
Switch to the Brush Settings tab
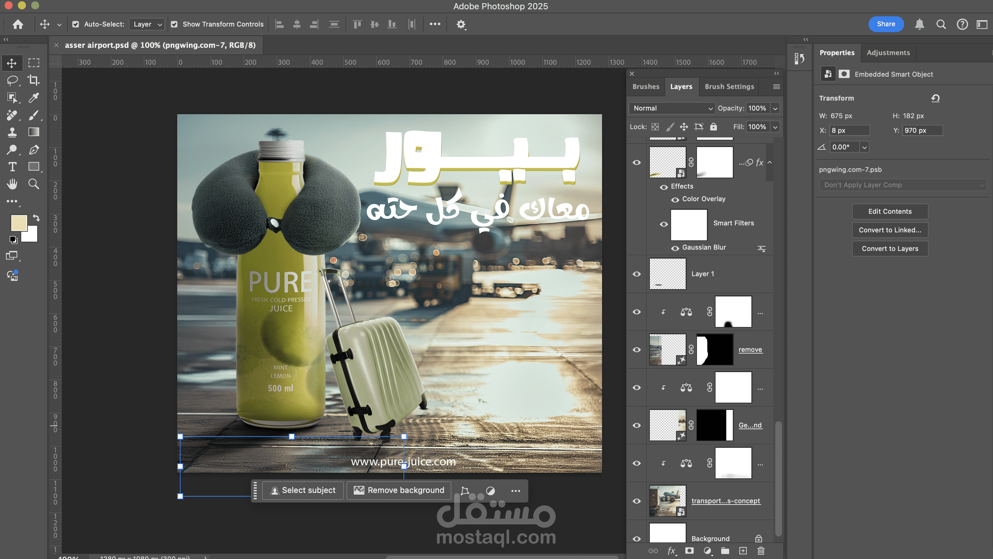[729, 87]
